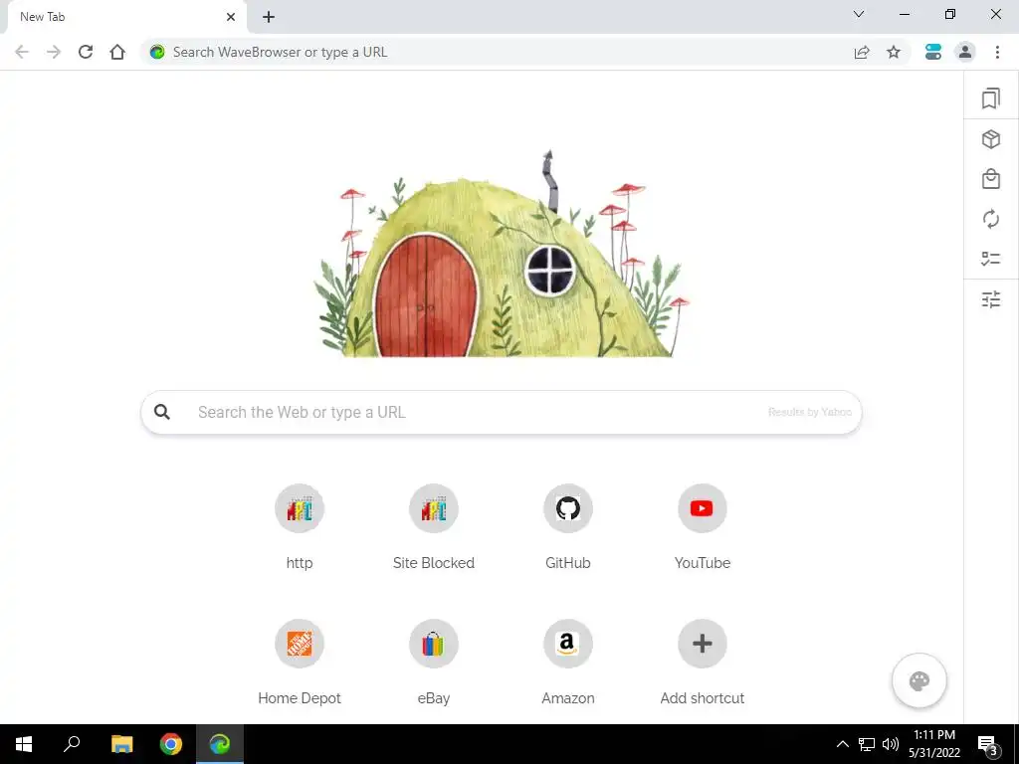1019x764 pixels.
Task: Open the sliders settings sidebar icon
Action: 990,299
